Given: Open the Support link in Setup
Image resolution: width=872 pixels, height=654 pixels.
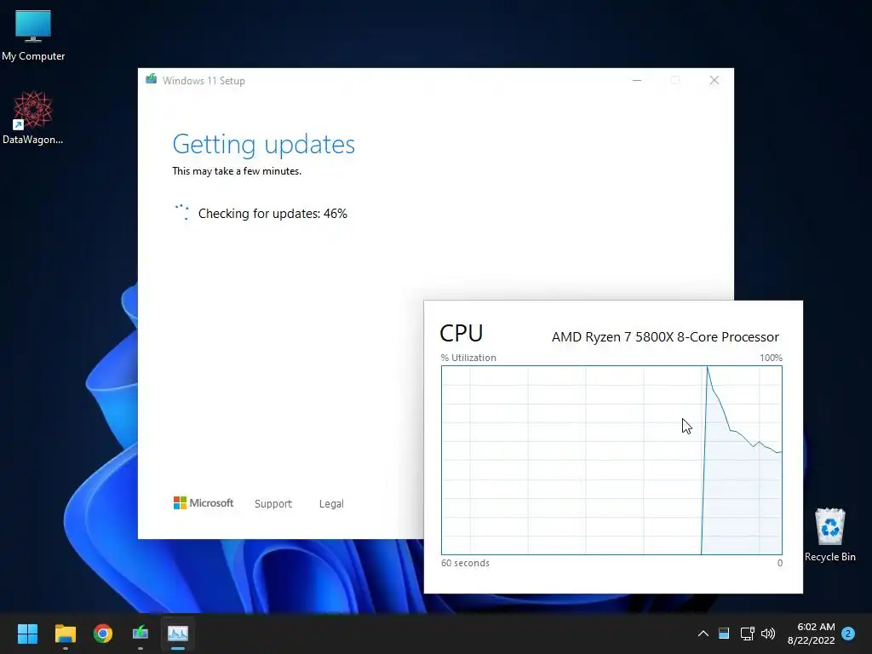Looking at the screenshot, I should 273,504.
